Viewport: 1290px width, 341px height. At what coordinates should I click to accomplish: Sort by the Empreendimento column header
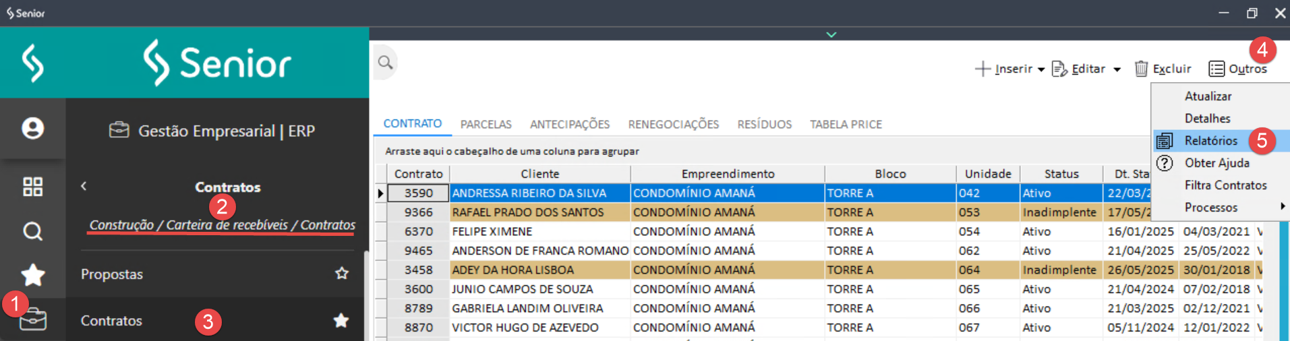728,174
